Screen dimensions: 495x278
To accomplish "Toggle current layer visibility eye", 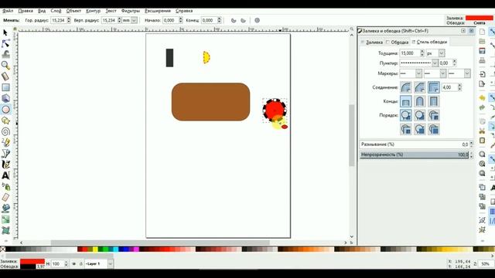I will click(x=74, y=264).
